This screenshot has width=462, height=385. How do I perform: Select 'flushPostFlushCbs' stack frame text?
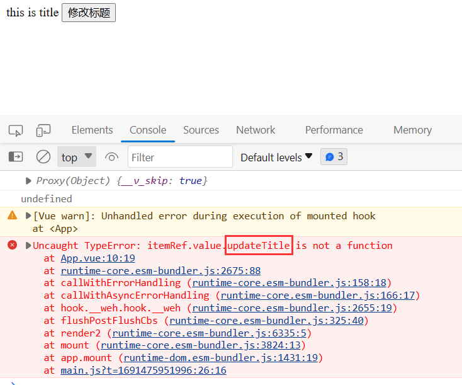(109, 321)
